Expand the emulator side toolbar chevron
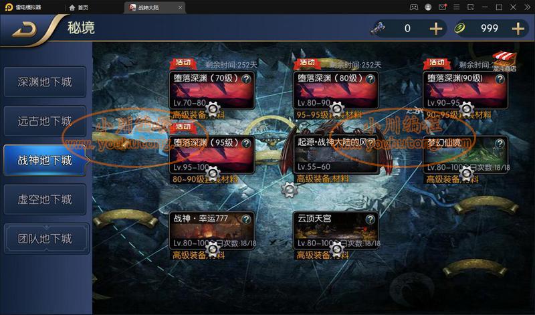The height and width of the screenshot is (315, 535). pos(527,7)
